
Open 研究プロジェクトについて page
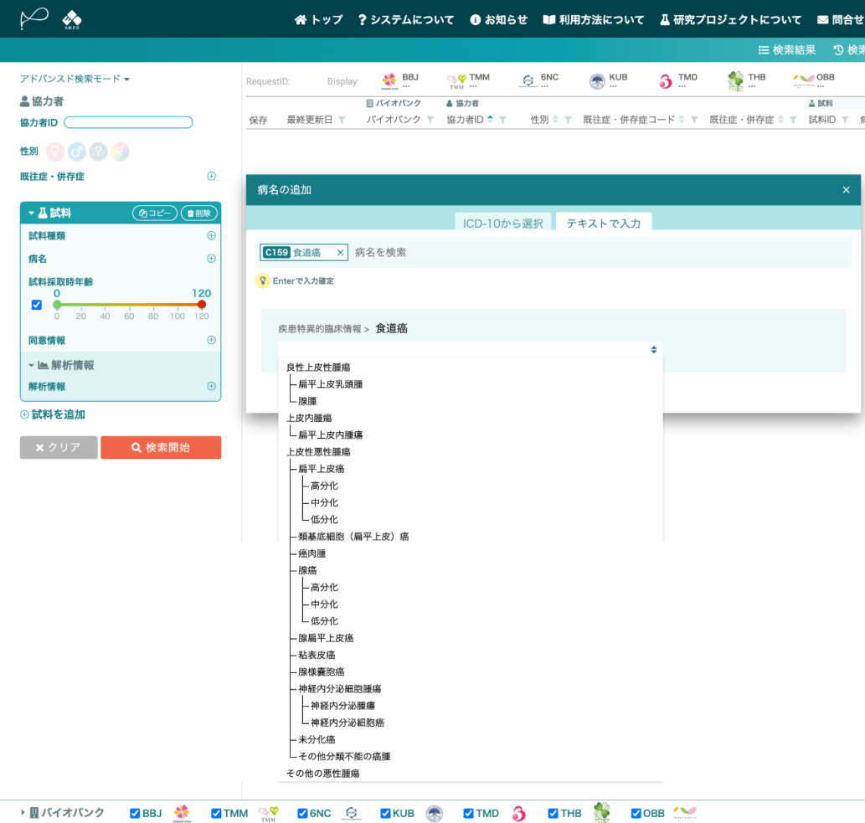click(x=730, y=20)
